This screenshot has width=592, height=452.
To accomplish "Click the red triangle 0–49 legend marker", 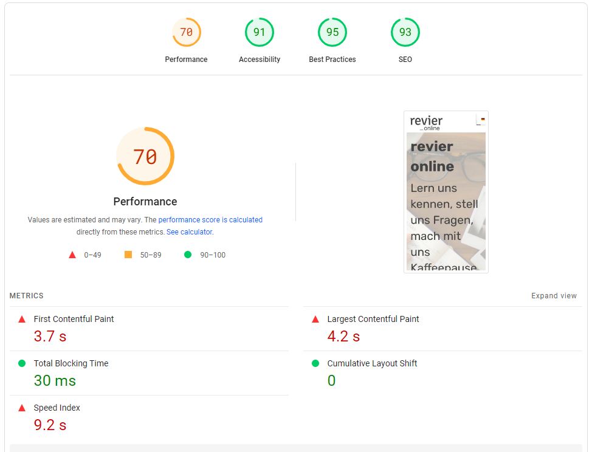I will (72, 255).
